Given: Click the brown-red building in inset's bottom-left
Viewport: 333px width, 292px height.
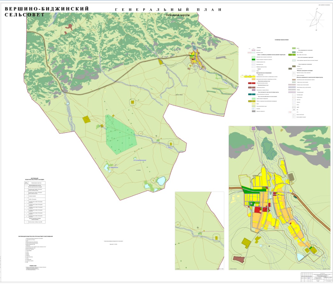Looking at the screenshot, I should tap(238, 260).
